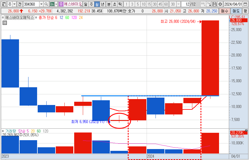Image resolution: width=249 pixels, height=160 pixels.
Task: Select monthly chart 월 tab
Action: click(x=97, y=4)
